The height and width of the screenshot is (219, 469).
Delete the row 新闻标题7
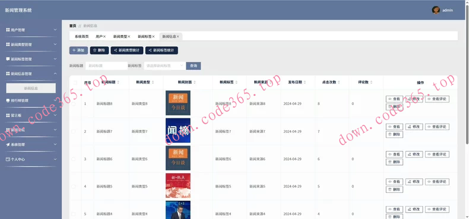pos(394,134)
